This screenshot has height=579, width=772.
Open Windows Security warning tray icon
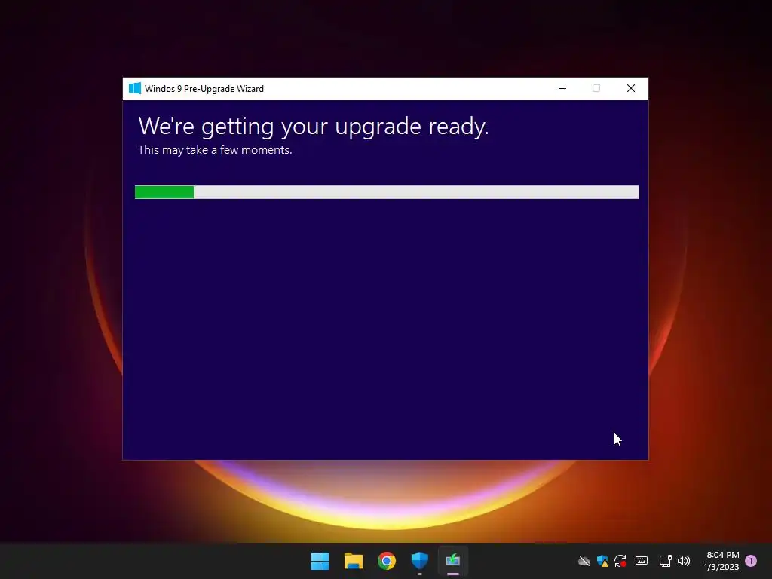coord(602,561)
